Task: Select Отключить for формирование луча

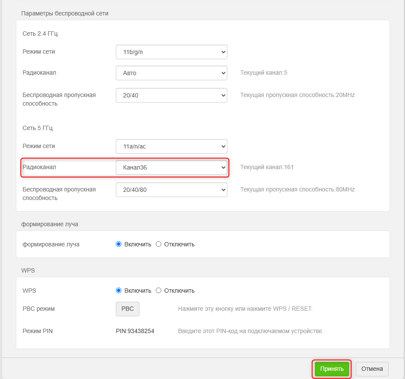Action: tap(159, 244)
